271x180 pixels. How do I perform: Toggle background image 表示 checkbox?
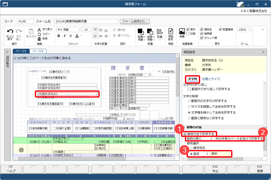click(188, 30)
